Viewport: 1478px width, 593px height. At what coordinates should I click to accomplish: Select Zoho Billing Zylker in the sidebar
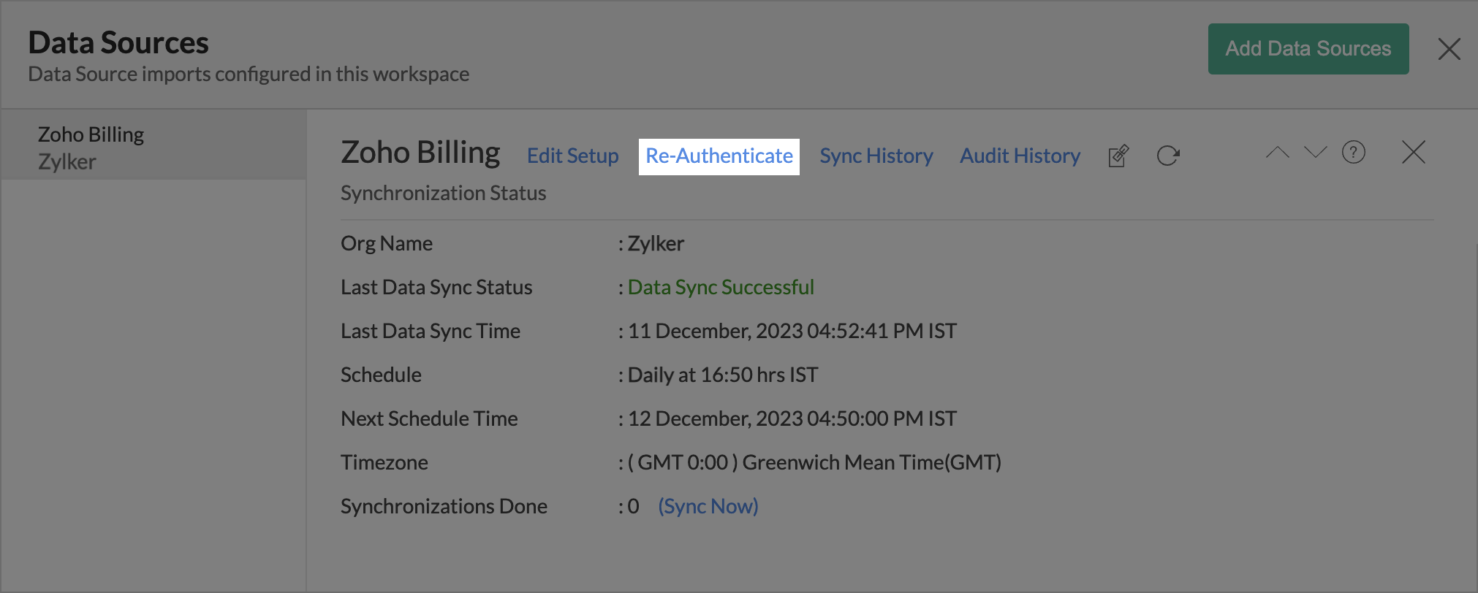[x=91, y=148]
